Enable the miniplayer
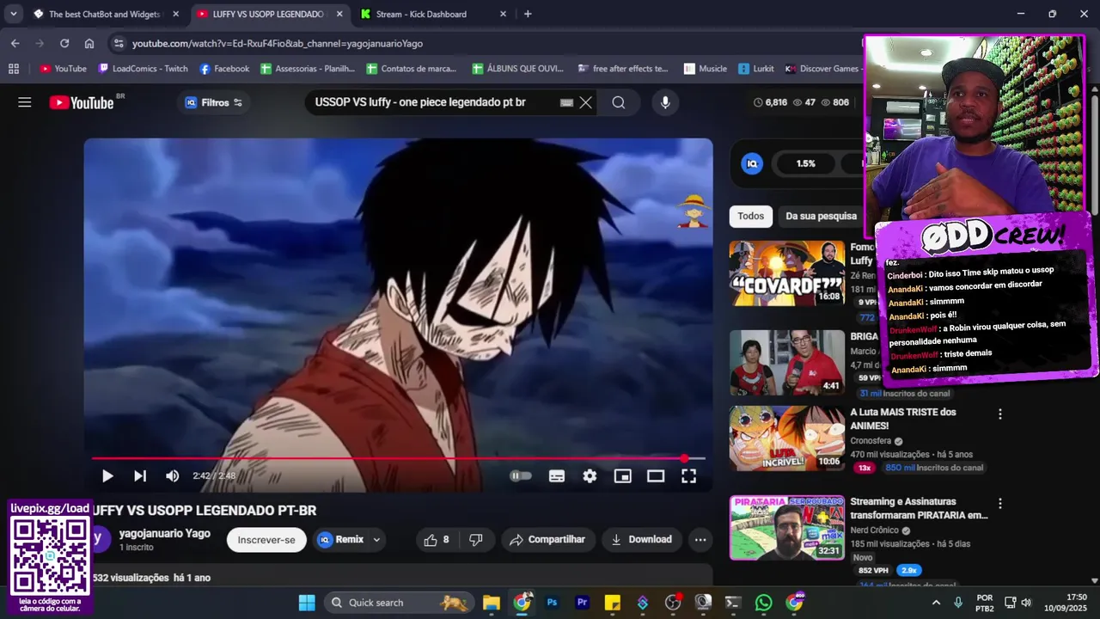The width and height of the screenshot is (1100, 619). point(623,475)
